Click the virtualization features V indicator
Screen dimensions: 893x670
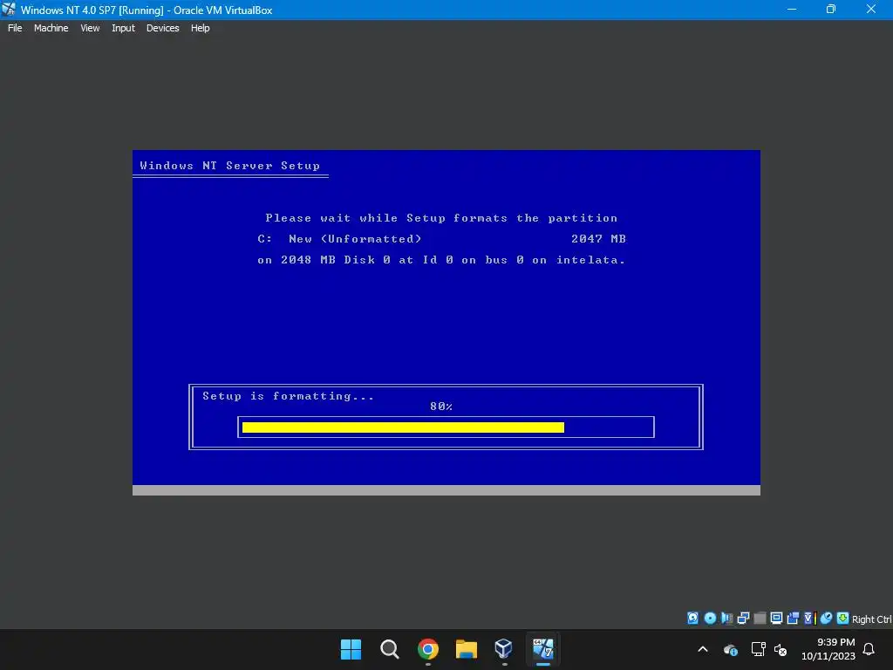pyautogui.click(x=809, y=619)
